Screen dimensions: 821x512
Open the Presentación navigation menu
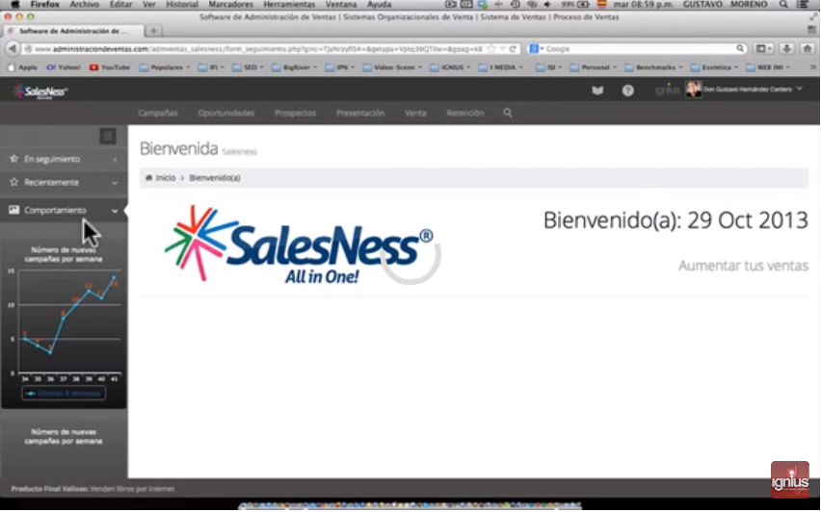360,113
